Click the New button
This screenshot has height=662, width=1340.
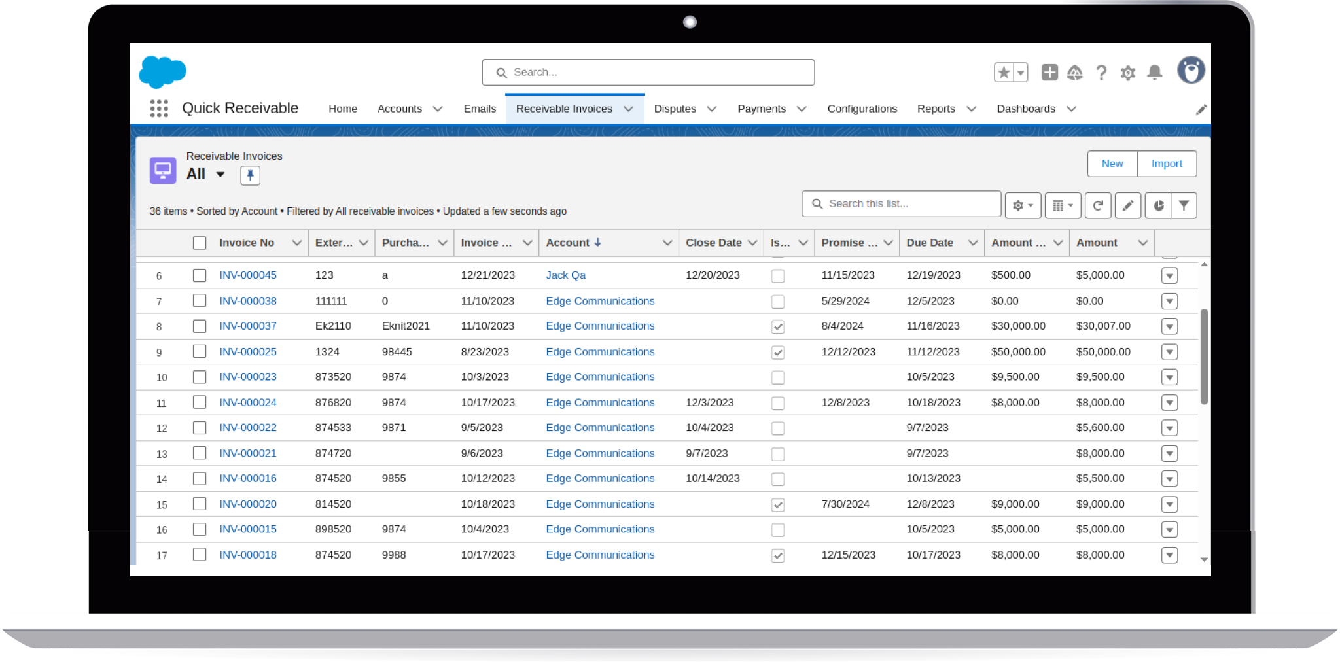tap(1112, 164)
